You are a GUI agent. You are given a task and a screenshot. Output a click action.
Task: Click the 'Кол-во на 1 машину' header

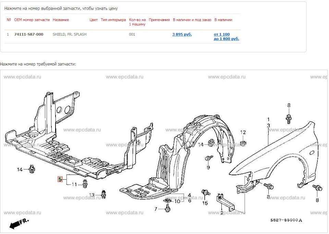point(137,22)
